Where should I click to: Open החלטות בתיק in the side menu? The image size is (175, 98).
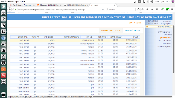(164, 41)
